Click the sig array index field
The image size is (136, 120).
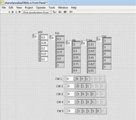(x=69, y=43)
